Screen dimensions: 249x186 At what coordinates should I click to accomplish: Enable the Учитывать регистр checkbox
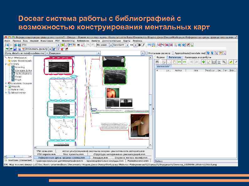146,53
